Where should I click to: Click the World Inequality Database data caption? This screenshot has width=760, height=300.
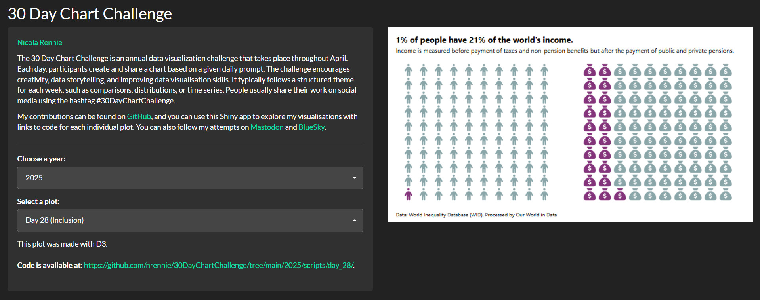476,215
